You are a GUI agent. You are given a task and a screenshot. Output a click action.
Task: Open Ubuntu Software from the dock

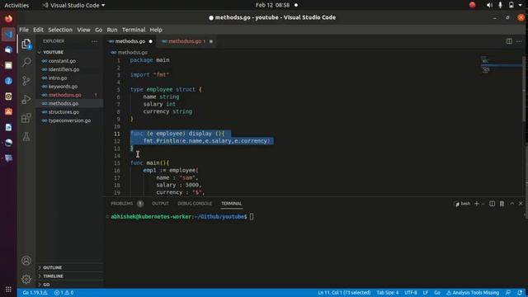click(8, 111)
